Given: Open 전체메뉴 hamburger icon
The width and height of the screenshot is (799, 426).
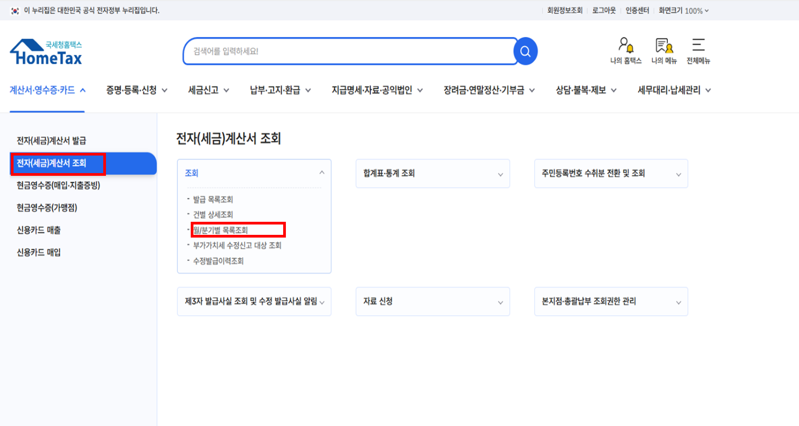Looking at the screenshot, I should click(x=698, y=50).
